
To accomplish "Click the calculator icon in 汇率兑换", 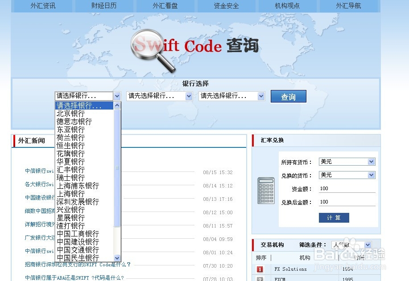I will 266,191.
